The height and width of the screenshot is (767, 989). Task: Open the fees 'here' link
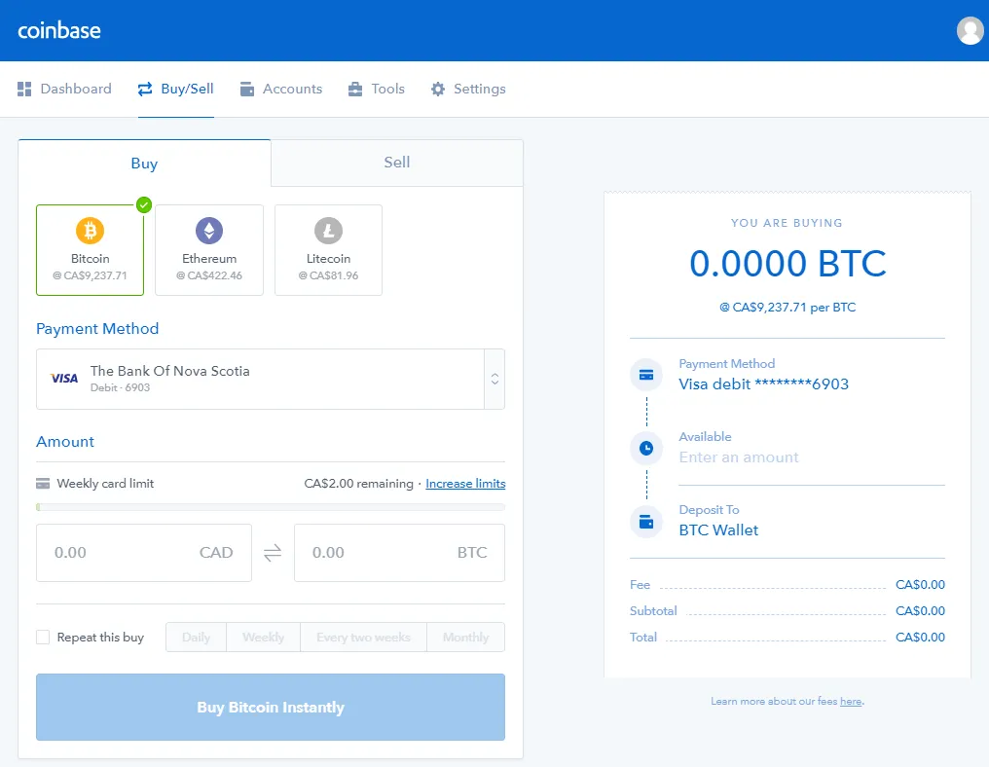[851, 702]
